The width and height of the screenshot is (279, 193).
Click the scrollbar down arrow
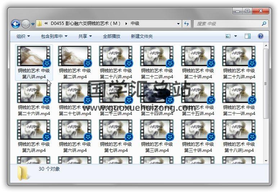(x=266, y=161)
